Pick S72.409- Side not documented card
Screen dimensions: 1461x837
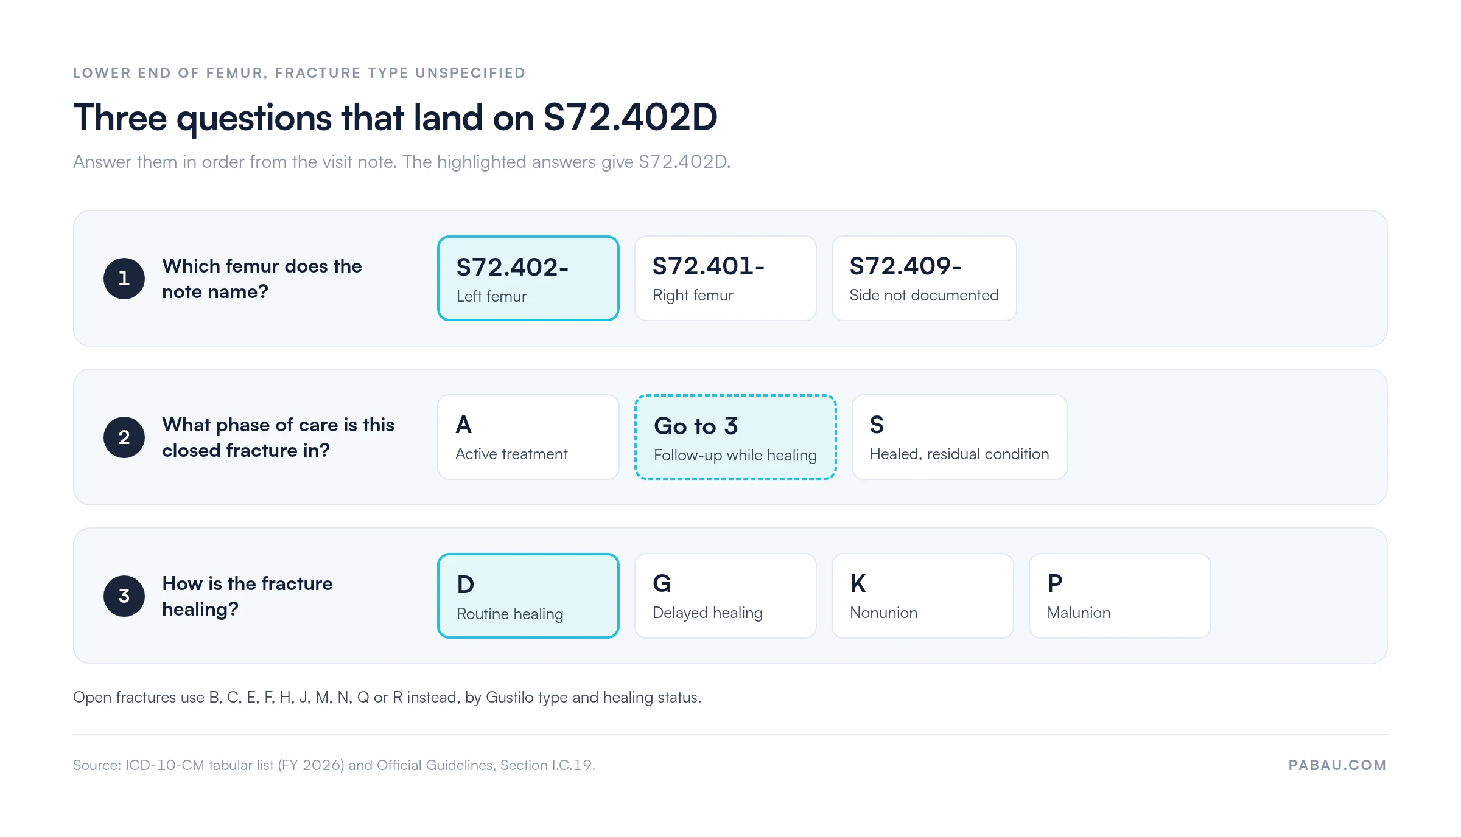pos(923,278)
